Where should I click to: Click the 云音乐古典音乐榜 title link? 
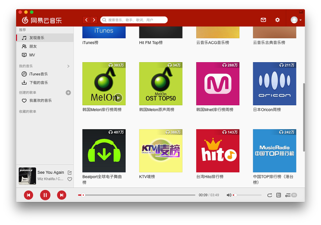tap(269, 43)
